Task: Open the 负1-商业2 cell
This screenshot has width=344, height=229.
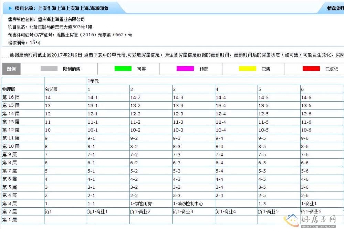Action: pyautogui.click(x=151, y=212)
